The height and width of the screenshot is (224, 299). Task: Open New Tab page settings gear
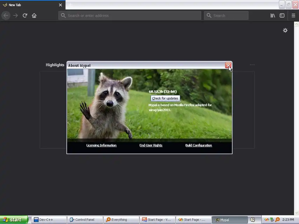(x=285, y=30)
